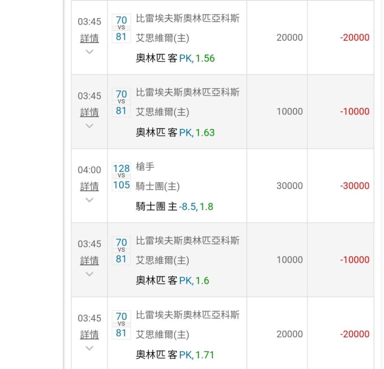
Task: Expand chevron under the 1.63 odds bet row
Action: (89, 126)
